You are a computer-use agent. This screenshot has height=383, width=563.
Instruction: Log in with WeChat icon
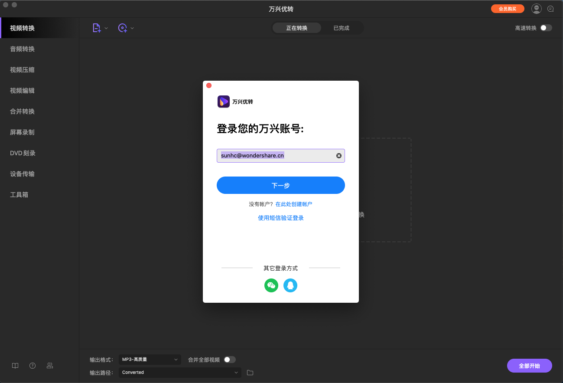coord(271,285)
